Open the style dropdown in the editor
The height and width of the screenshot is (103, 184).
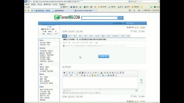[x=66, y=75]
